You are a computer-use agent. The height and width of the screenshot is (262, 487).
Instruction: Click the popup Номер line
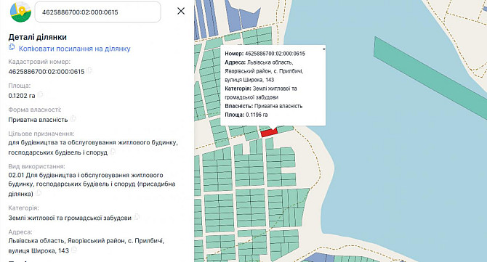click(265, 54)
